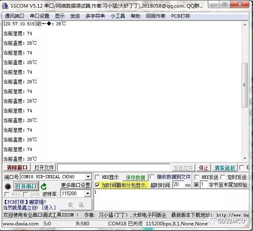Click the SSCOM app icon in title bar
253x231 pixels.
(x=5, y=6)
